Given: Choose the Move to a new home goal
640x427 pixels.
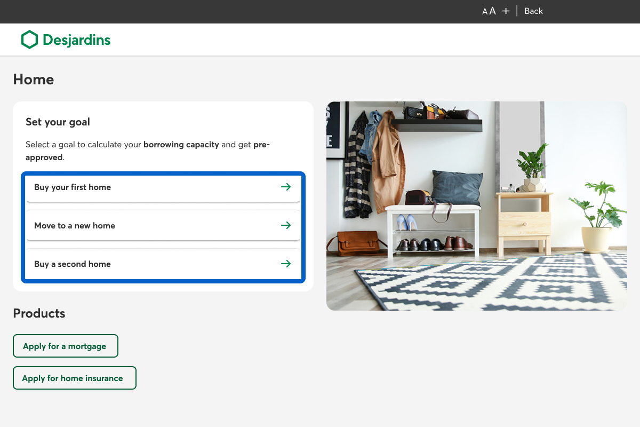Looking at the screenshot, I should tap(75, 226).
